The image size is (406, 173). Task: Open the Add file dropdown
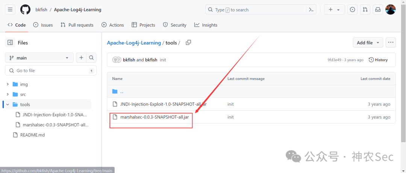(x=368, y=42)
